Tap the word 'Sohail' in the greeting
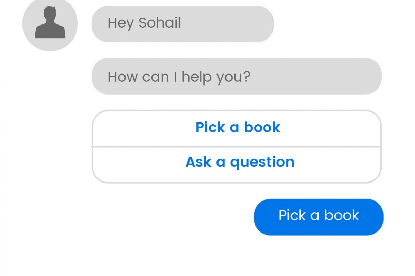The width and height of the screenshot is (415, 276). (x=160, y=23)
